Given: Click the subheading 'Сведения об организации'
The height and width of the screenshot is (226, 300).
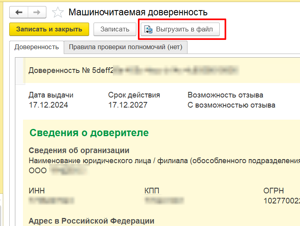Looking at the screenshot, I should pyautogui.click(x=79, y=151).
